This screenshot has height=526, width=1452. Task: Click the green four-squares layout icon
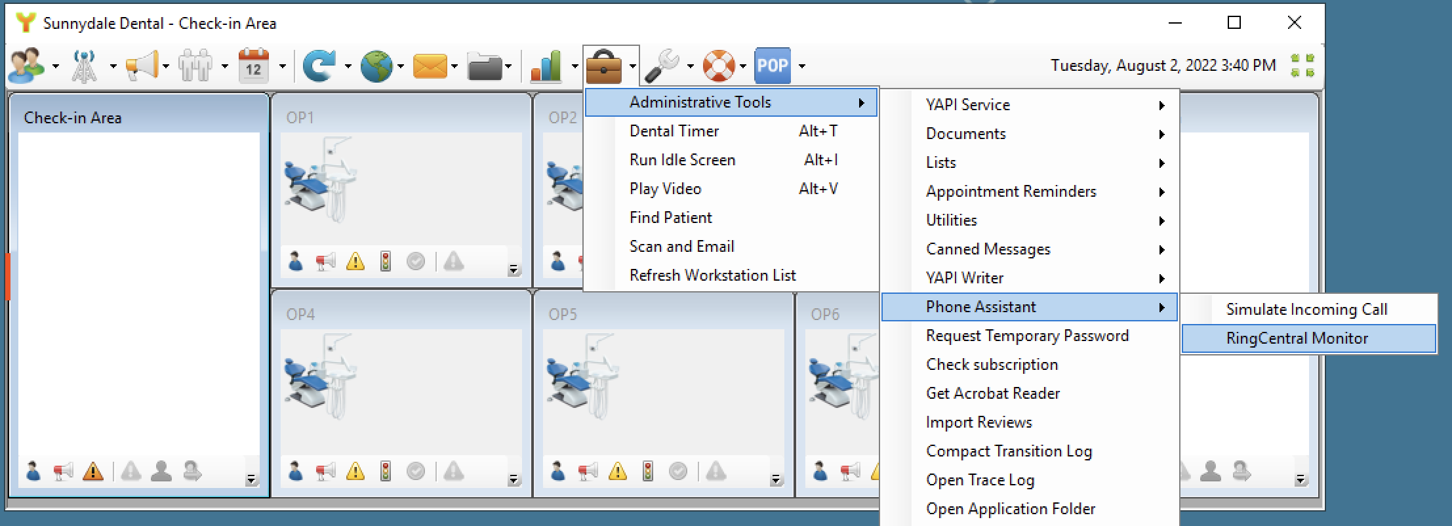(x=1302, y=66)
